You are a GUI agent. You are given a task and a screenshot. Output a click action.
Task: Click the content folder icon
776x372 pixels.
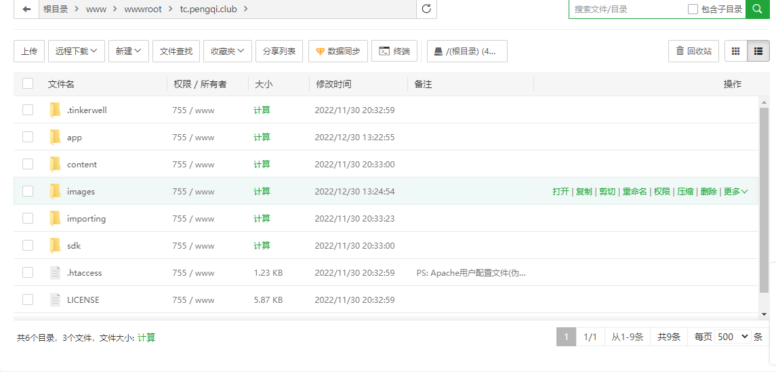[55, 164]
